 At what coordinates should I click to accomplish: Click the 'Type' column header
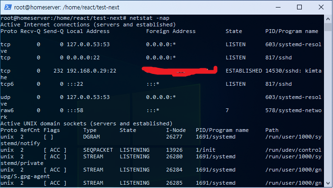click(x=89, y=130)
